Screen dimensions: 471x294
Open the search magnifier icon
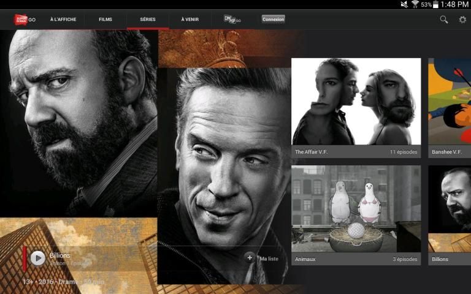444,20
